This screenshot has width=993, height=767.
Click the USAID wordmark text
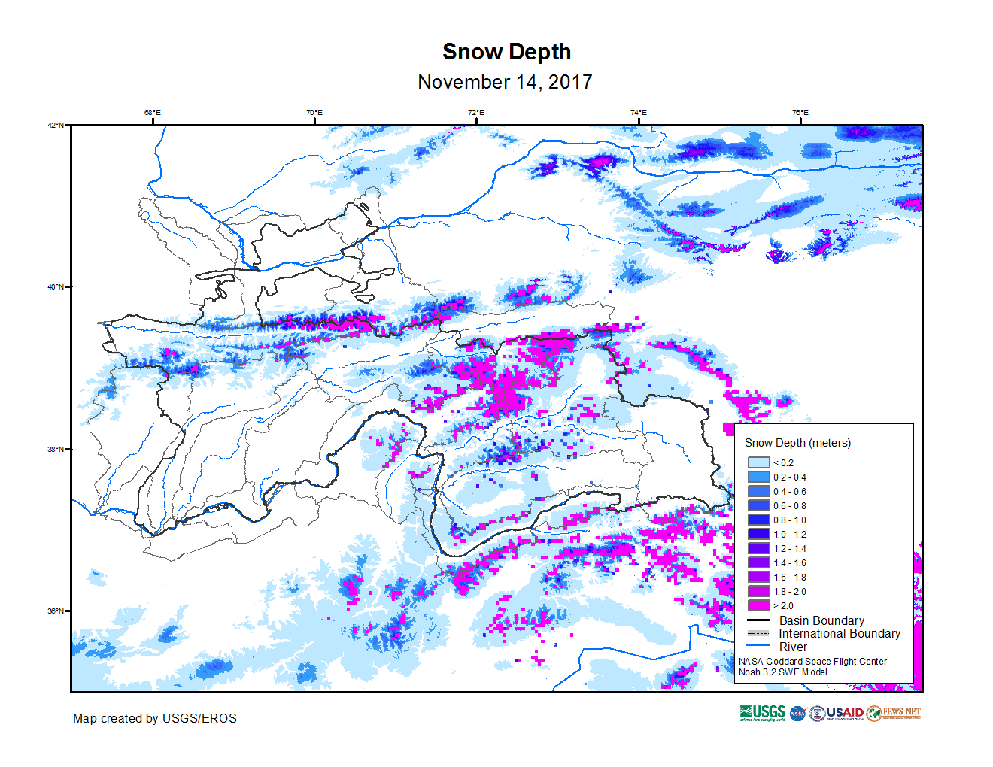click(845, 713)
